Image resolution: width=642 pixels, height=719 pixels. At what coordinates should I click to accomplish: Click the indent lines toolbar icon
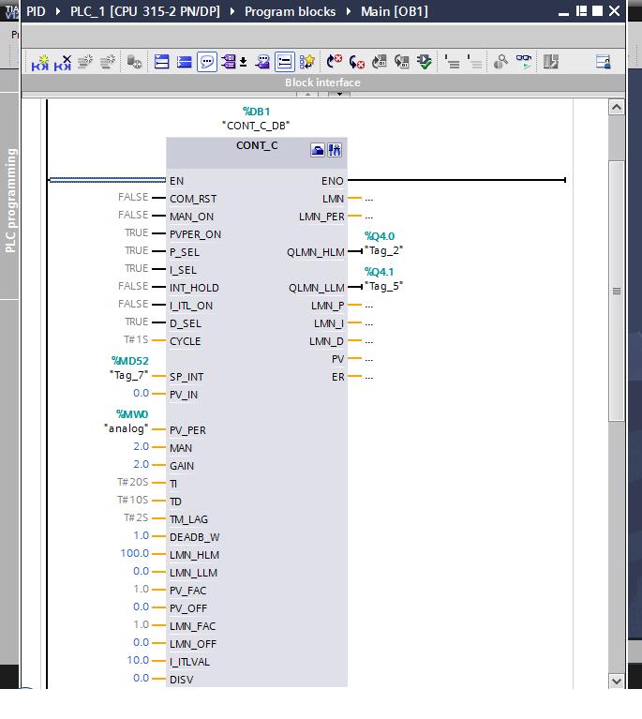452,62
